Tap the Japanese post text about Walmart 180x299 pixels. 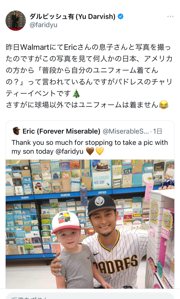point(89,76)
